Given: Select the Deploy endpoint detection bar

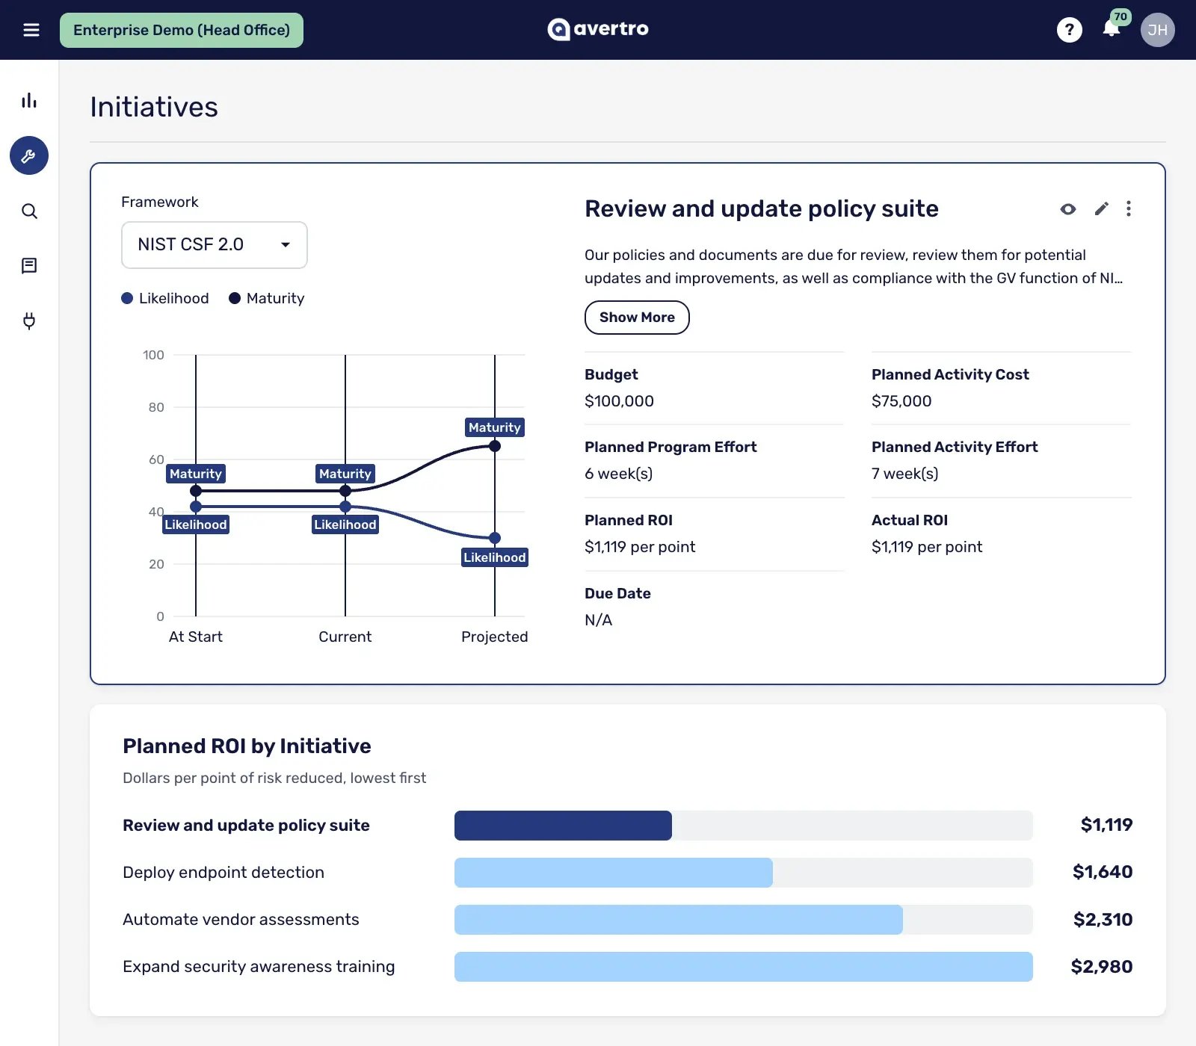Looking at the screenshot, I should coord(614,873).
